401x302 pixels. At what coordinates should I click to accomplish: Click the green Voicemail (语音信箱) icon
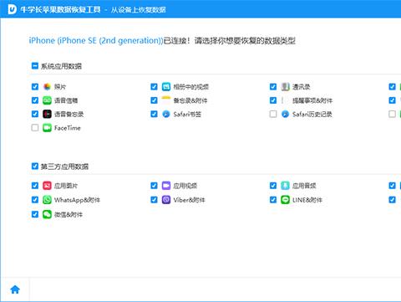tap(47, 100)
